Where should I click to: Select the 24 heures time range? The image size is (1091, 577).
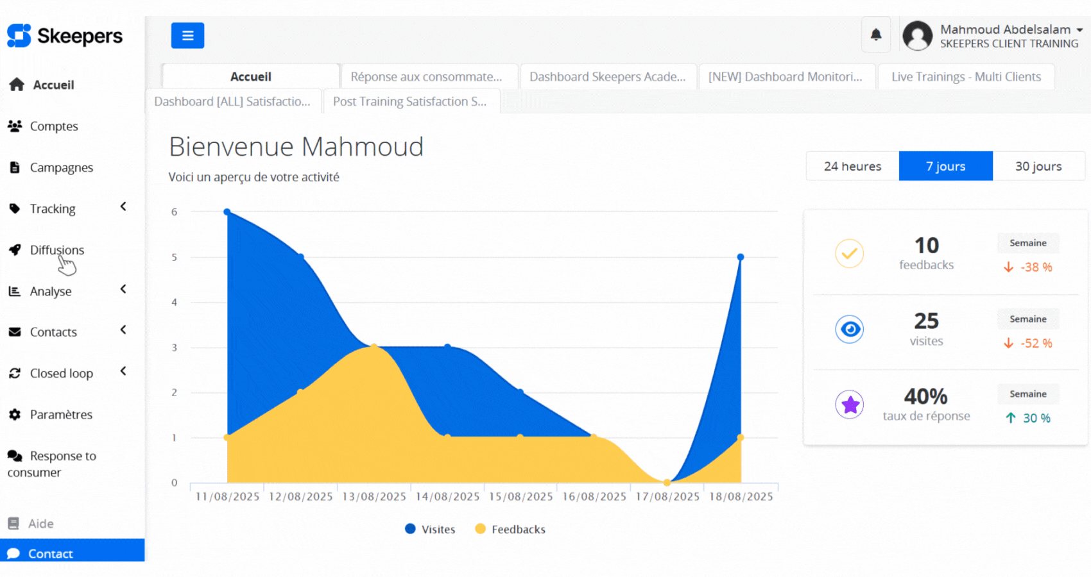click(x=852, y=166)
